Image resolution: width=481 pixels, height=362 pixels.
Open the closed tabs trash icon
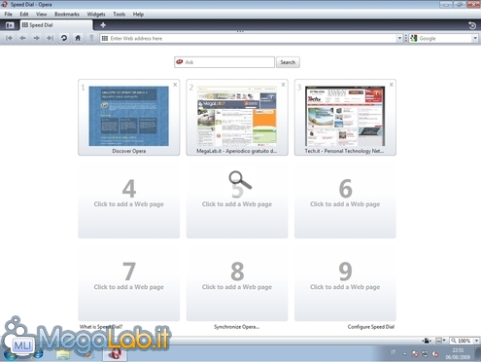coord(472,25)
